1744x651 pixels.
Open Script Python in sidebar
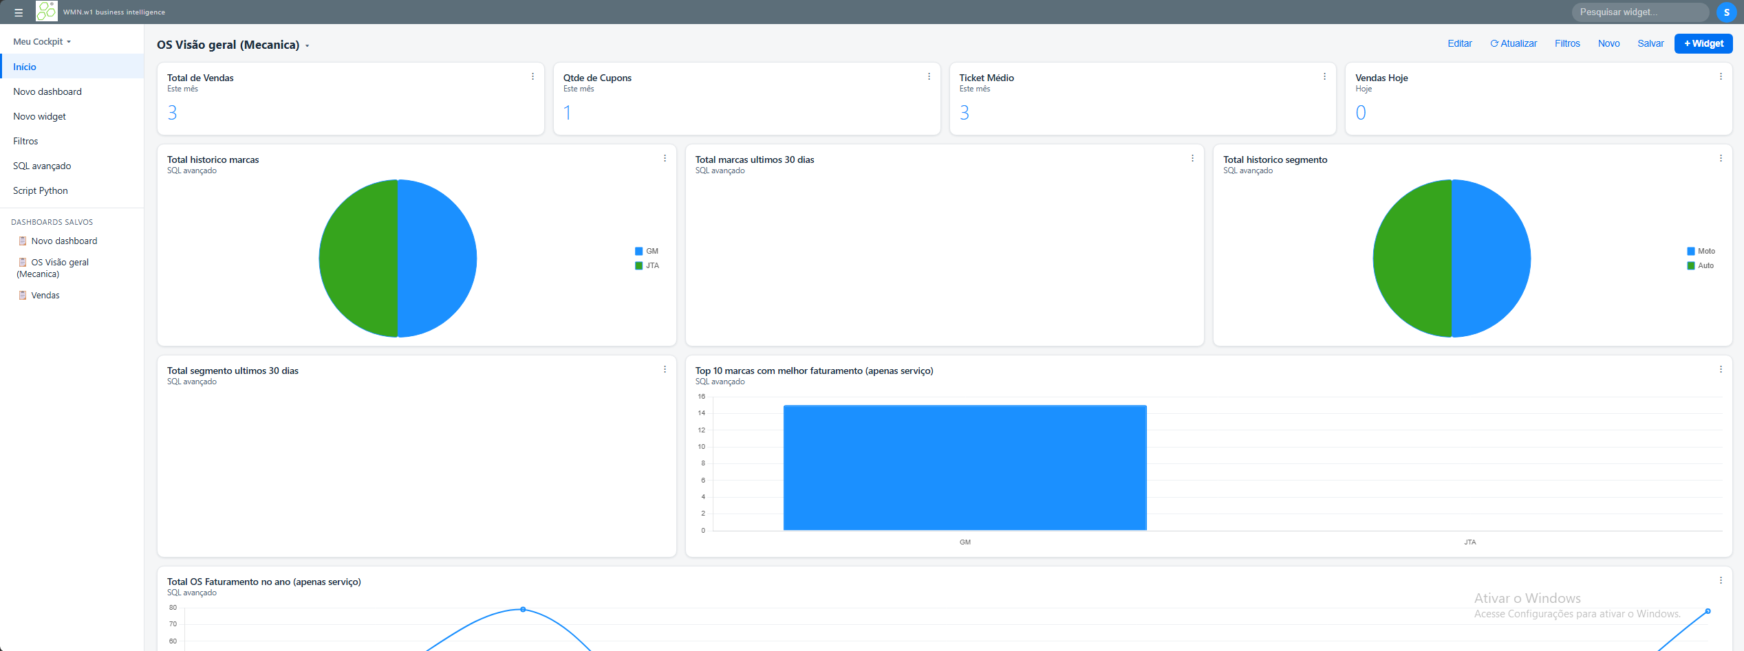72,190
